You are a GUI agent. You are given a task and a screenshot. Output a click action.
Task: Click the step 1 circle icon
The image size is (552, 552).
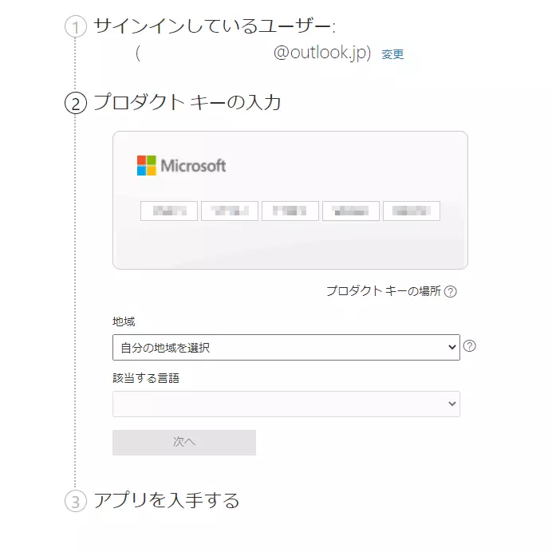coord(75,27)
